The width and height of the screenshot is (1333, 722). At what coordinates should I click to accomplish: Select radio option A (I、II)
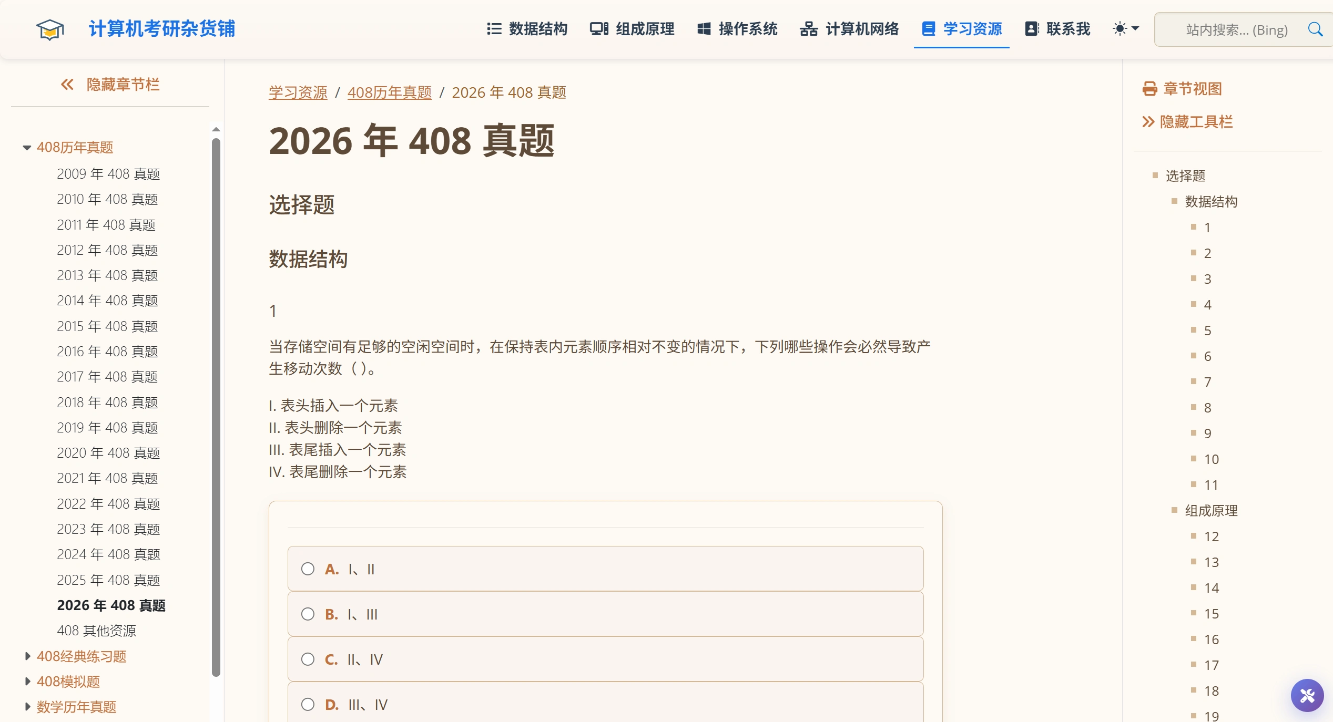[308, 569]
